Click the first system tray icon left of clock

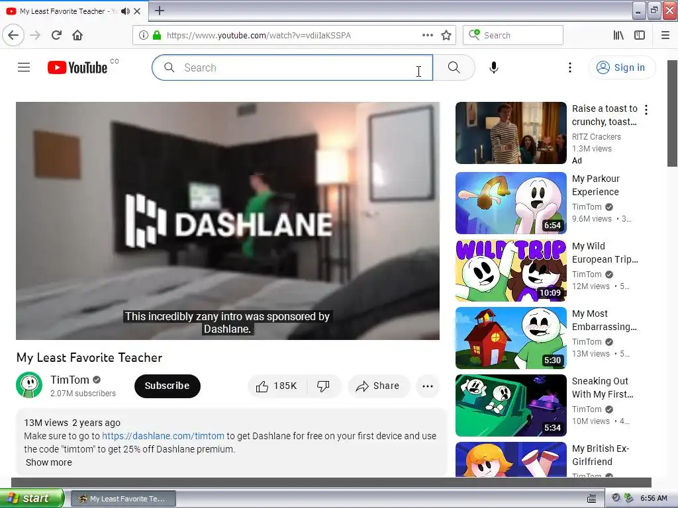(616, 498)
